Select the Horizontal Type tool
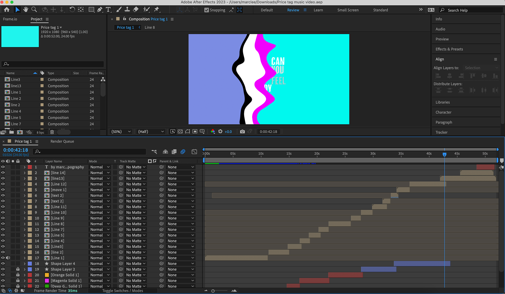 point(108,10)
